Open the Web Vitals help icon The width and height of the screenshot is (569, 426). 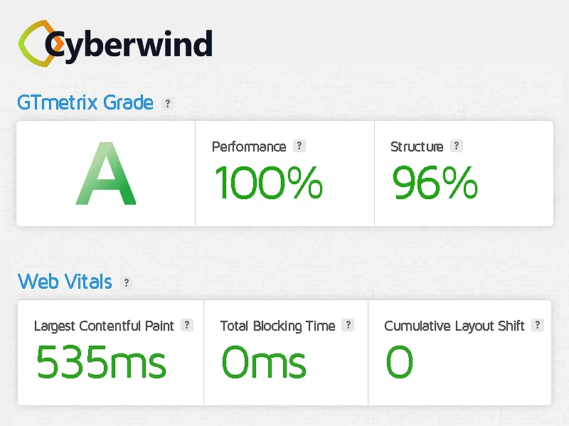pos(127,282)
